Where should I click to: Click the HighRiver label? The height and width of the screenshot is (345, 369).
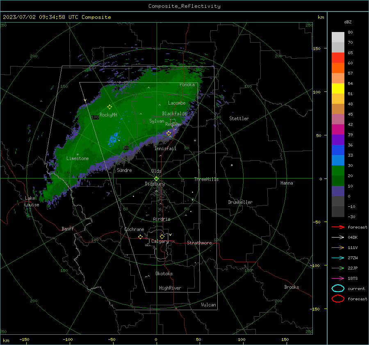click(170, 288)
